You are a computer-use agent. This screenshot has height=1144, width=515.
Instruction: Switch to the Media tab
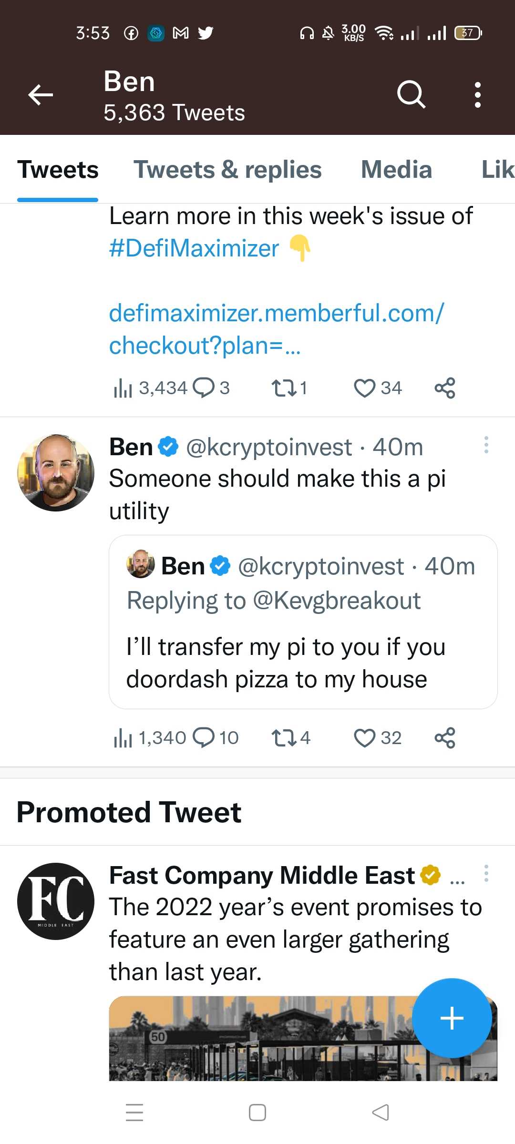click(396, 170)
